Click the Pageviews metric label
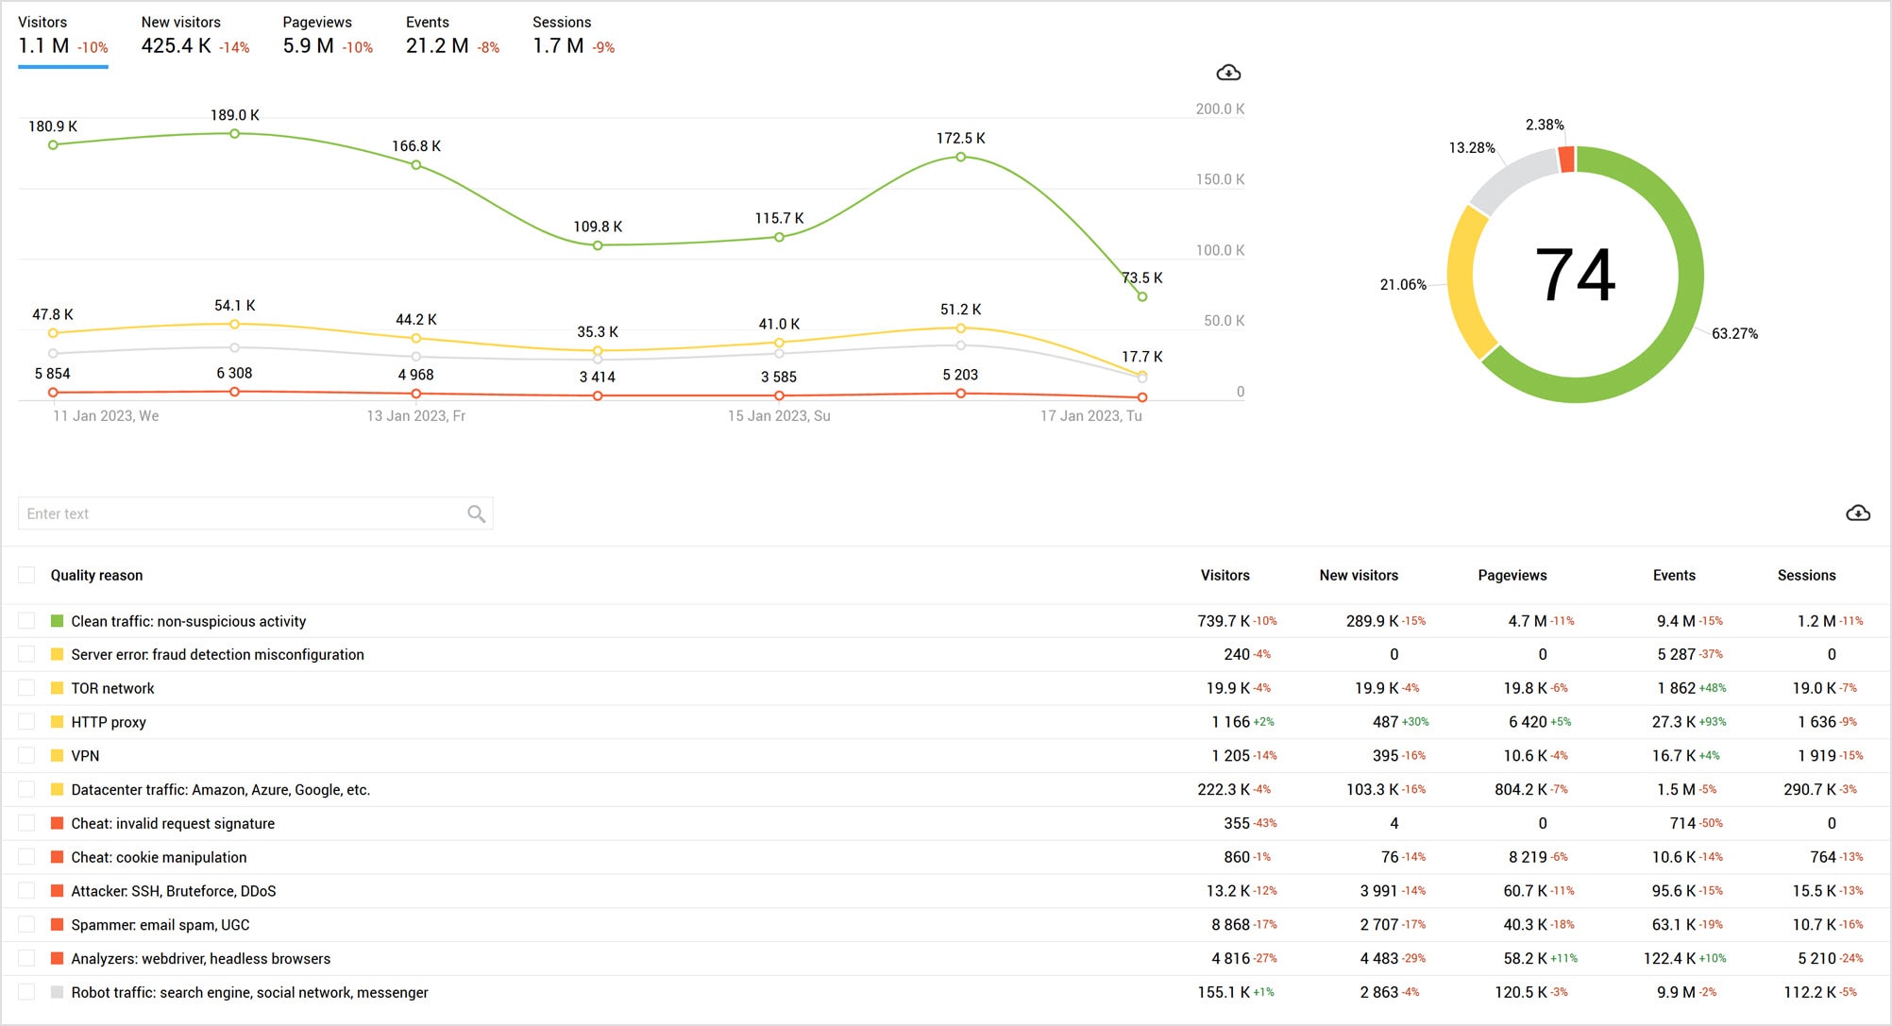1892x1026 pixels. pyautogui.click(x=313, y=22)
